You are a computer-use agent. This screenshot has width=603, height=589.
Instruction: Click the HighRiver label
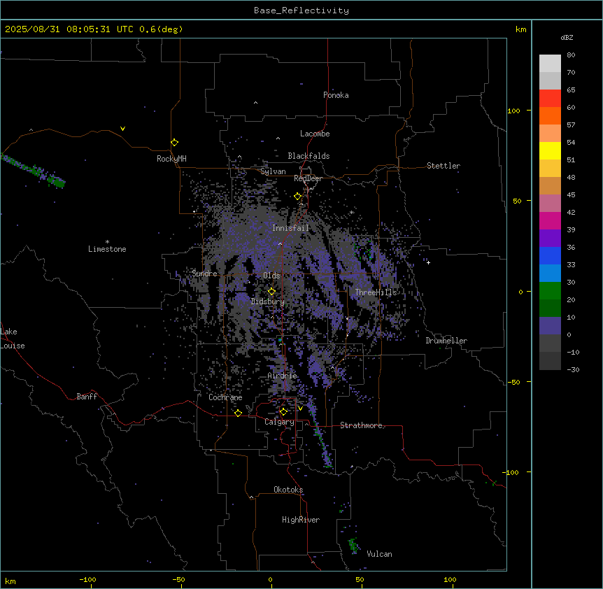(301, 520)
